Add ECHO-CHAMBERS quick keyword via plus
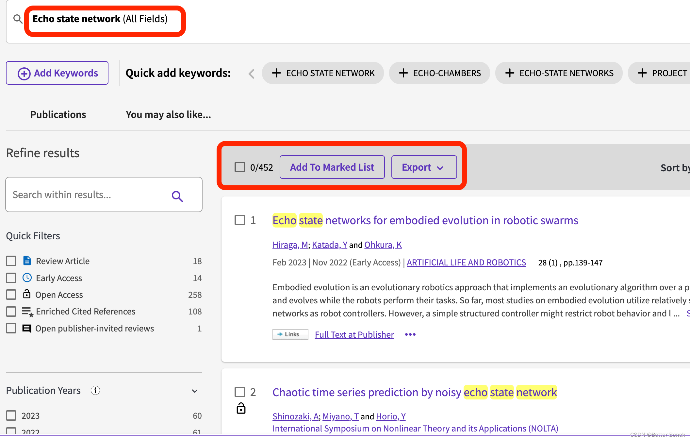 404,73
